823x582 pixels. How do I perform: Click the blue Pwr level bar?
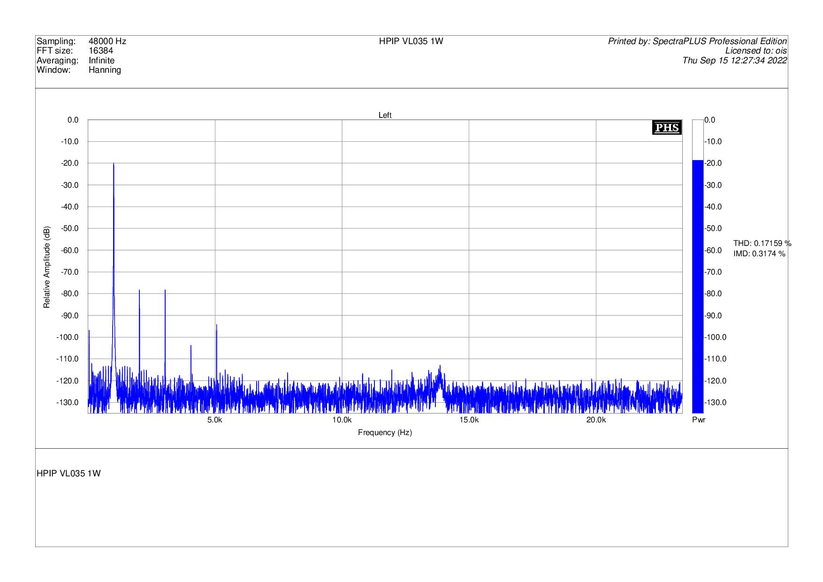(698, 286)
